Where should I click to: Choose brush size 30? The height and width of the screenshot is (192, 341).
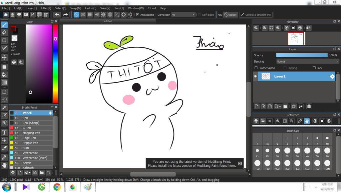[297, 152]
